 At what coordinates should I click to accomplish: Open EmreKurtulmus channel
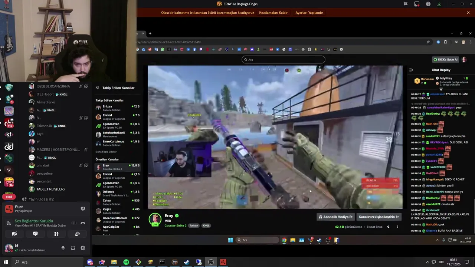tap(117, 143)
